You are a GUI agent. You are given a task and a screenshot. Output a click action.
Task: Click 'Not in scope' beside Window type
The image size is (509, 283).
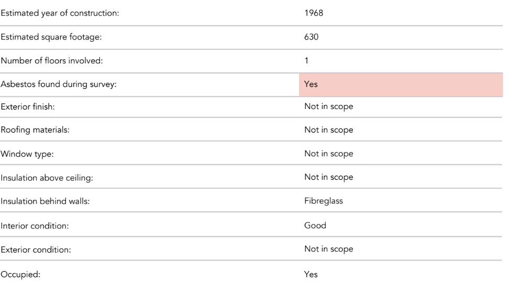point(328,154)
